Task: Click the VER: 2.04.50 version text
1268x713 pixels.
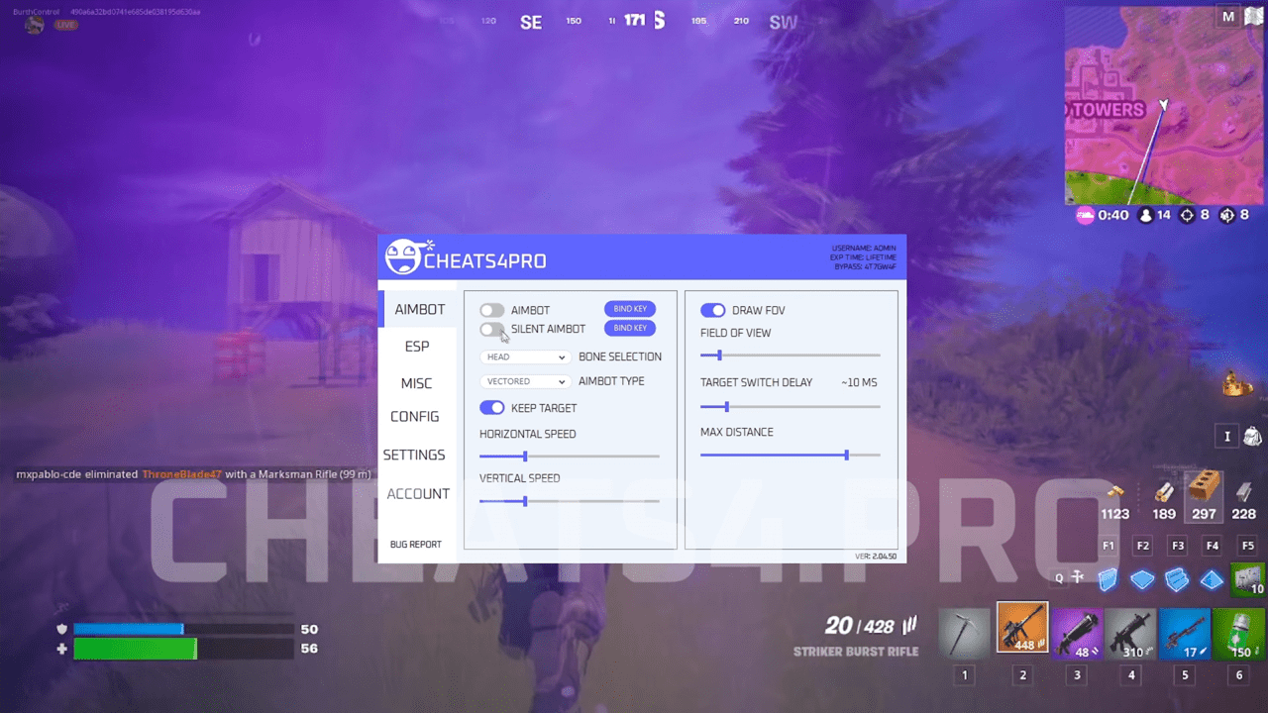Action: tap(876, 557)
